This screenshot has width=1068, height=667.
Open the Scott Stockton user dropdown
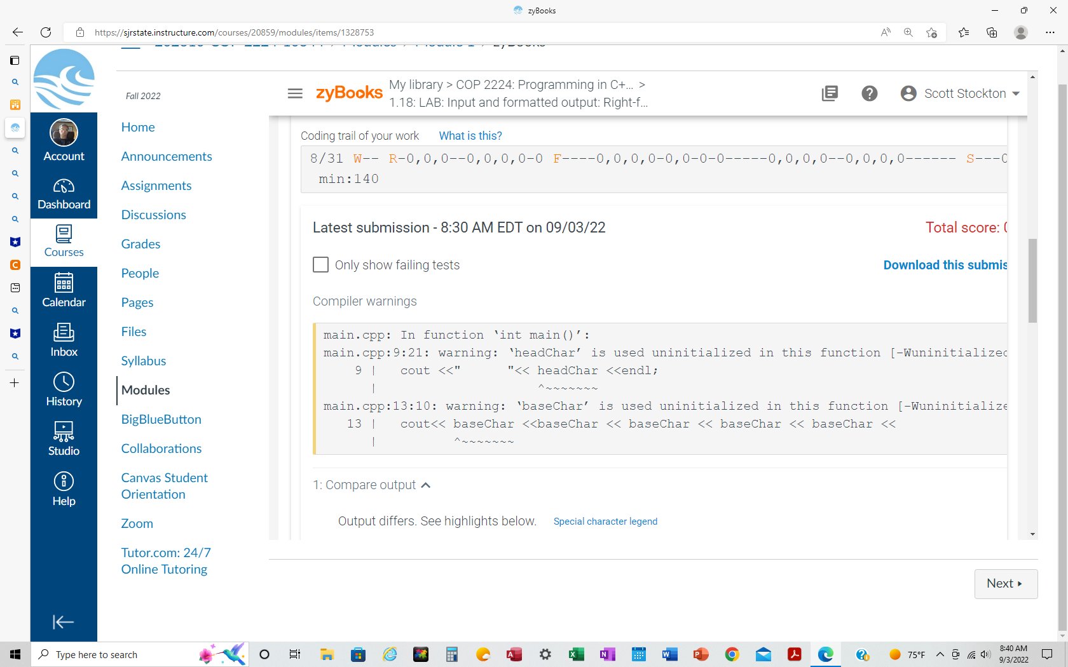coord(960,93)
